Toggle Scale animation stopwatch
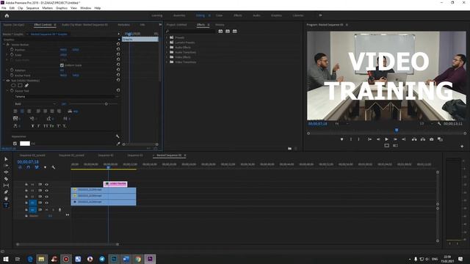The height and width of the screenshot is (264, 470). (12, 55)
